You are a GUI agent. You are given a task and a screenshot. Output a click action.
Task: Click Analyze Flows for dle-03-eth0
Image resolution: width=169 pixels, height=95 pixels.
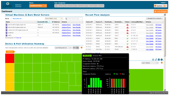pos(66,25)
